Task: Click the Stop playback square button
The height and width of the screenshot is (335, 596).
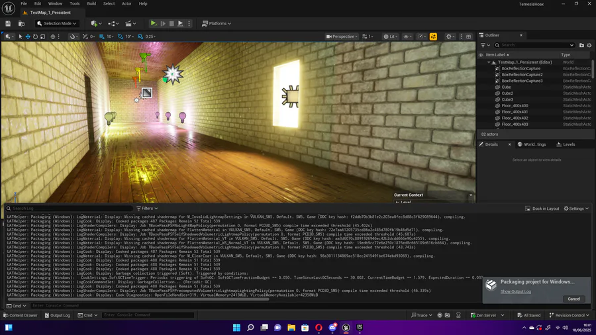Action: coord(172,24)
